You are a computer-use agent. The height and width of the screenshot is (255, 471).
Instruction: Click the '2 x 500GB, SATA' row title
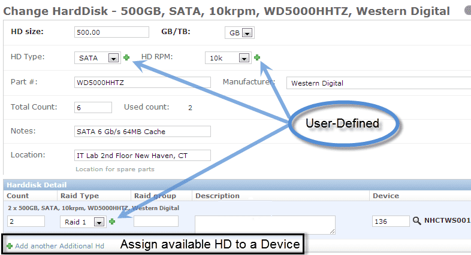click(x=93, y=208)
